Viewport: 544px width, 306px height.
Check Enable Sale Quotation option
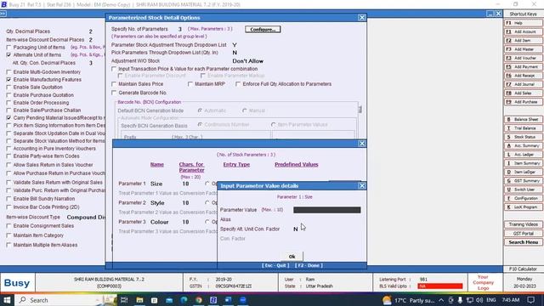click(8, 87)
